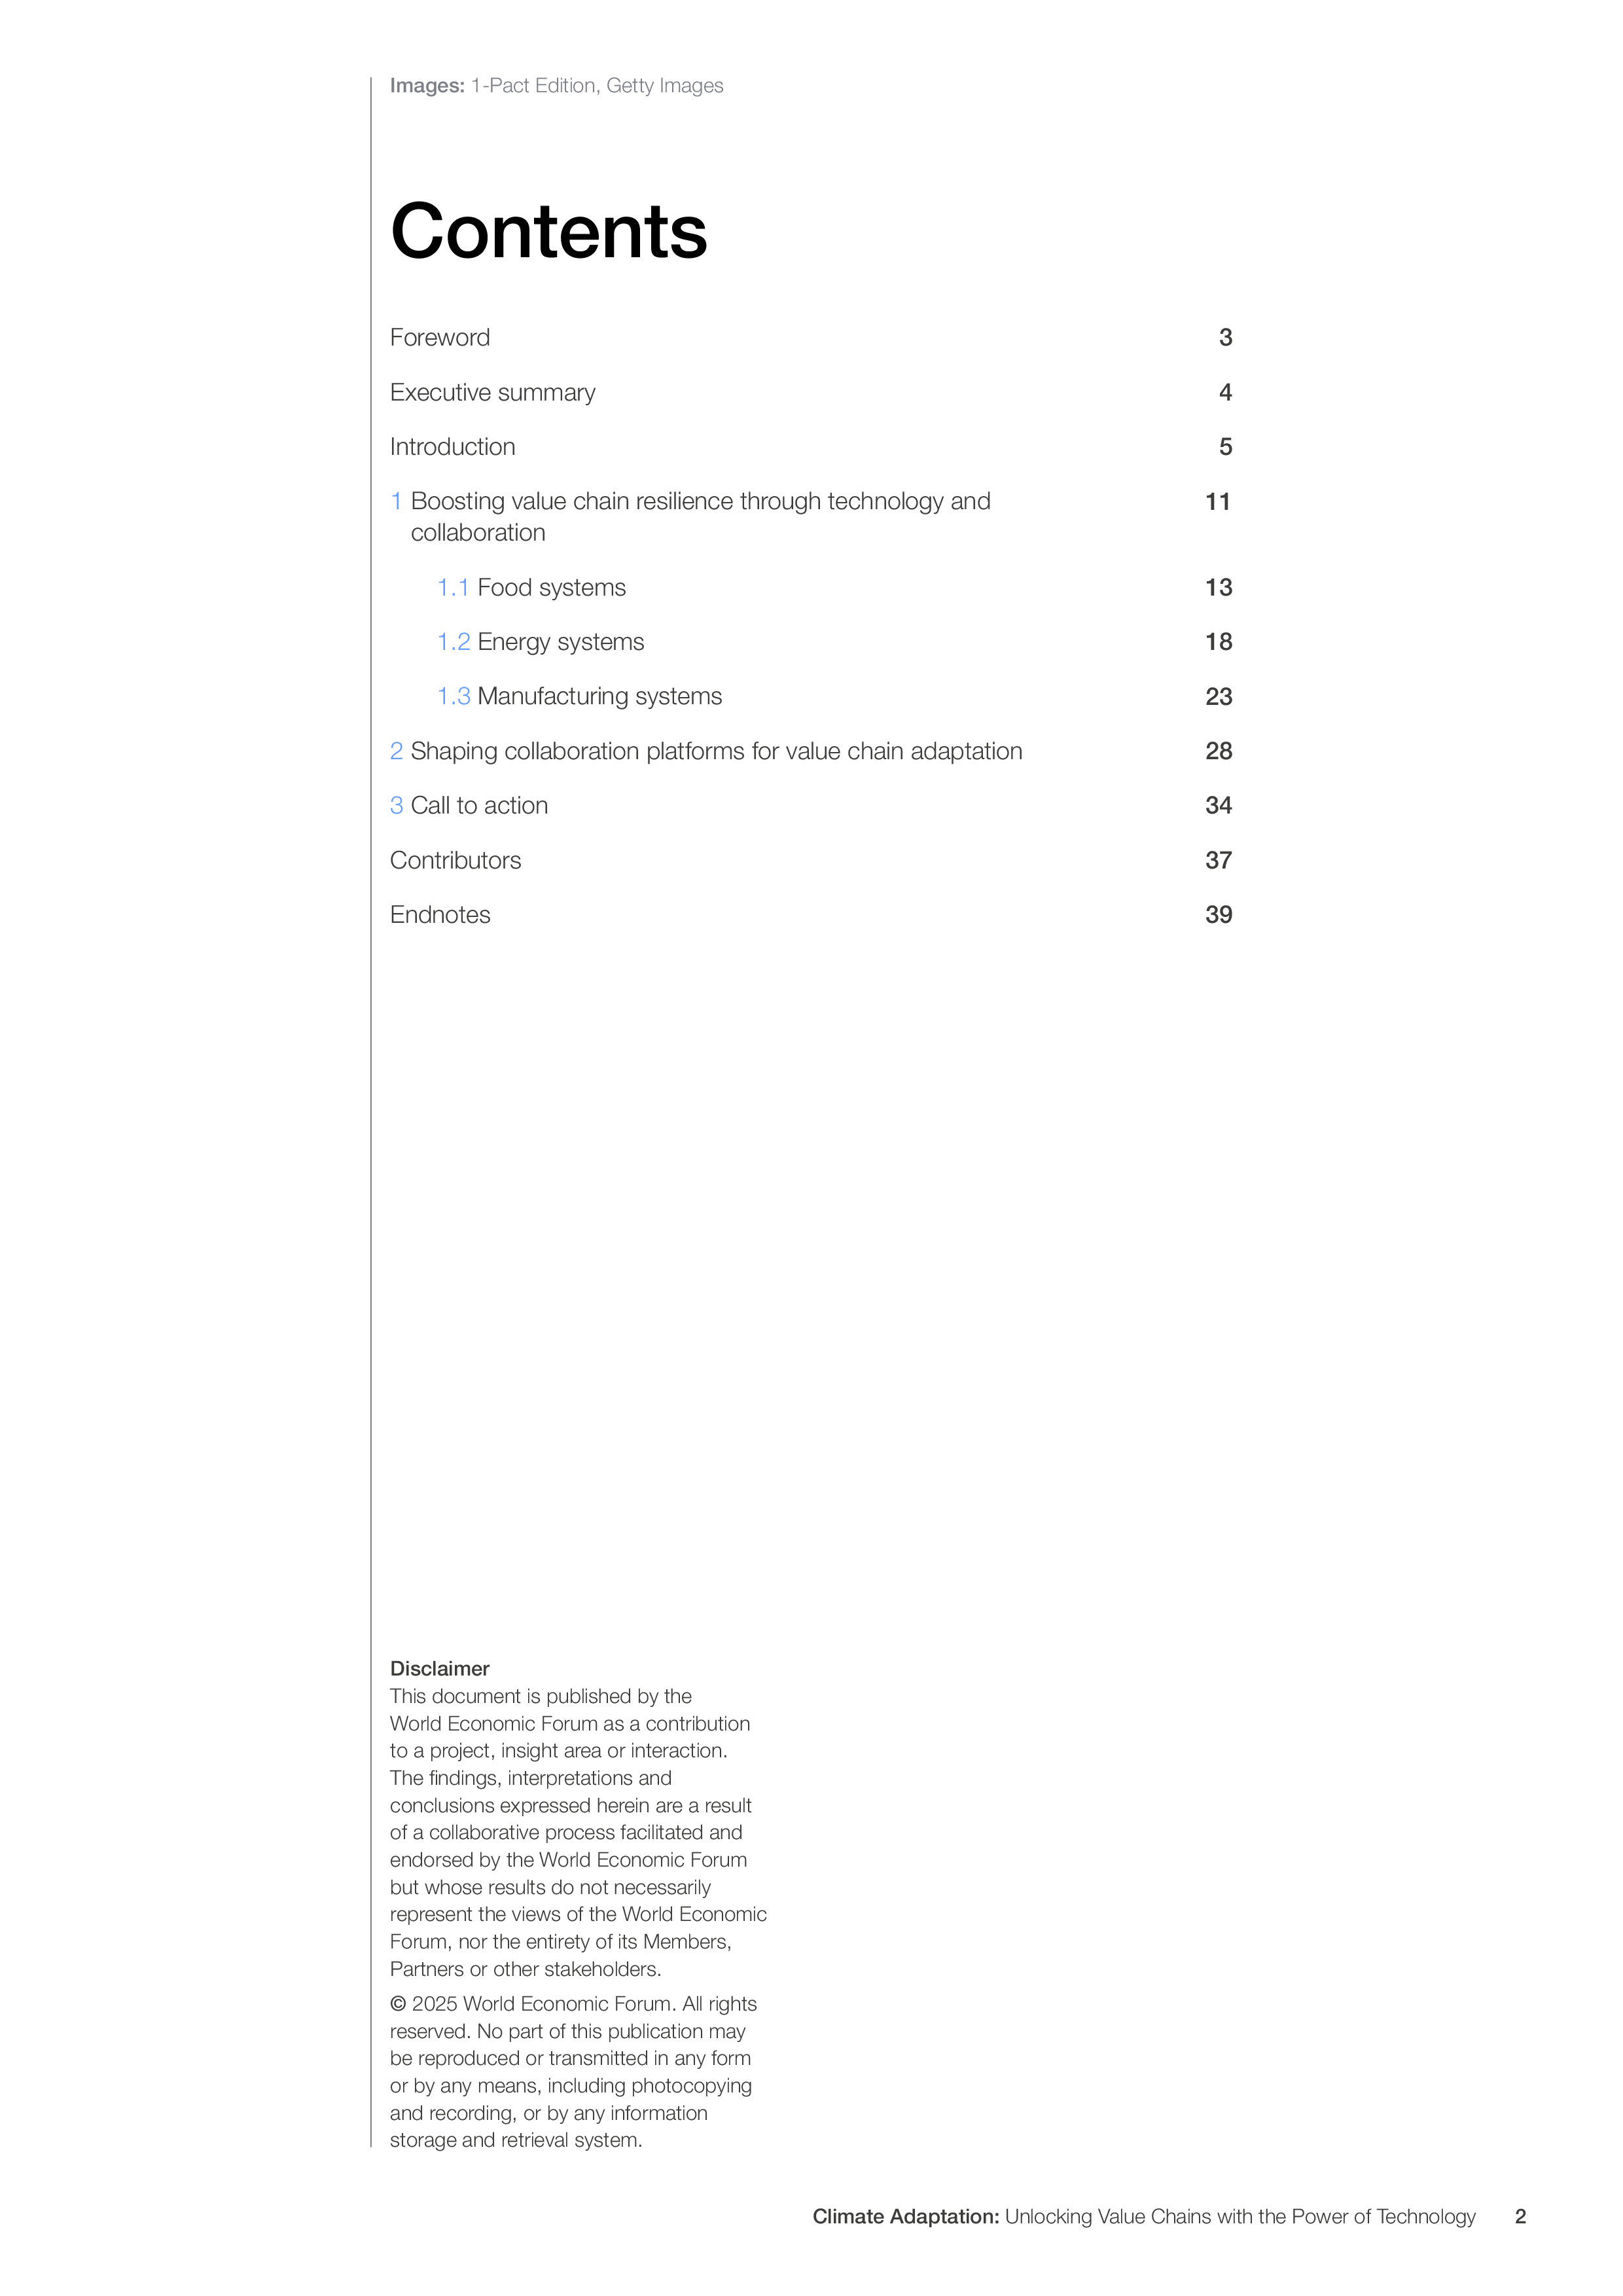Jump to the Endnotes section

(x=440, y=915)
